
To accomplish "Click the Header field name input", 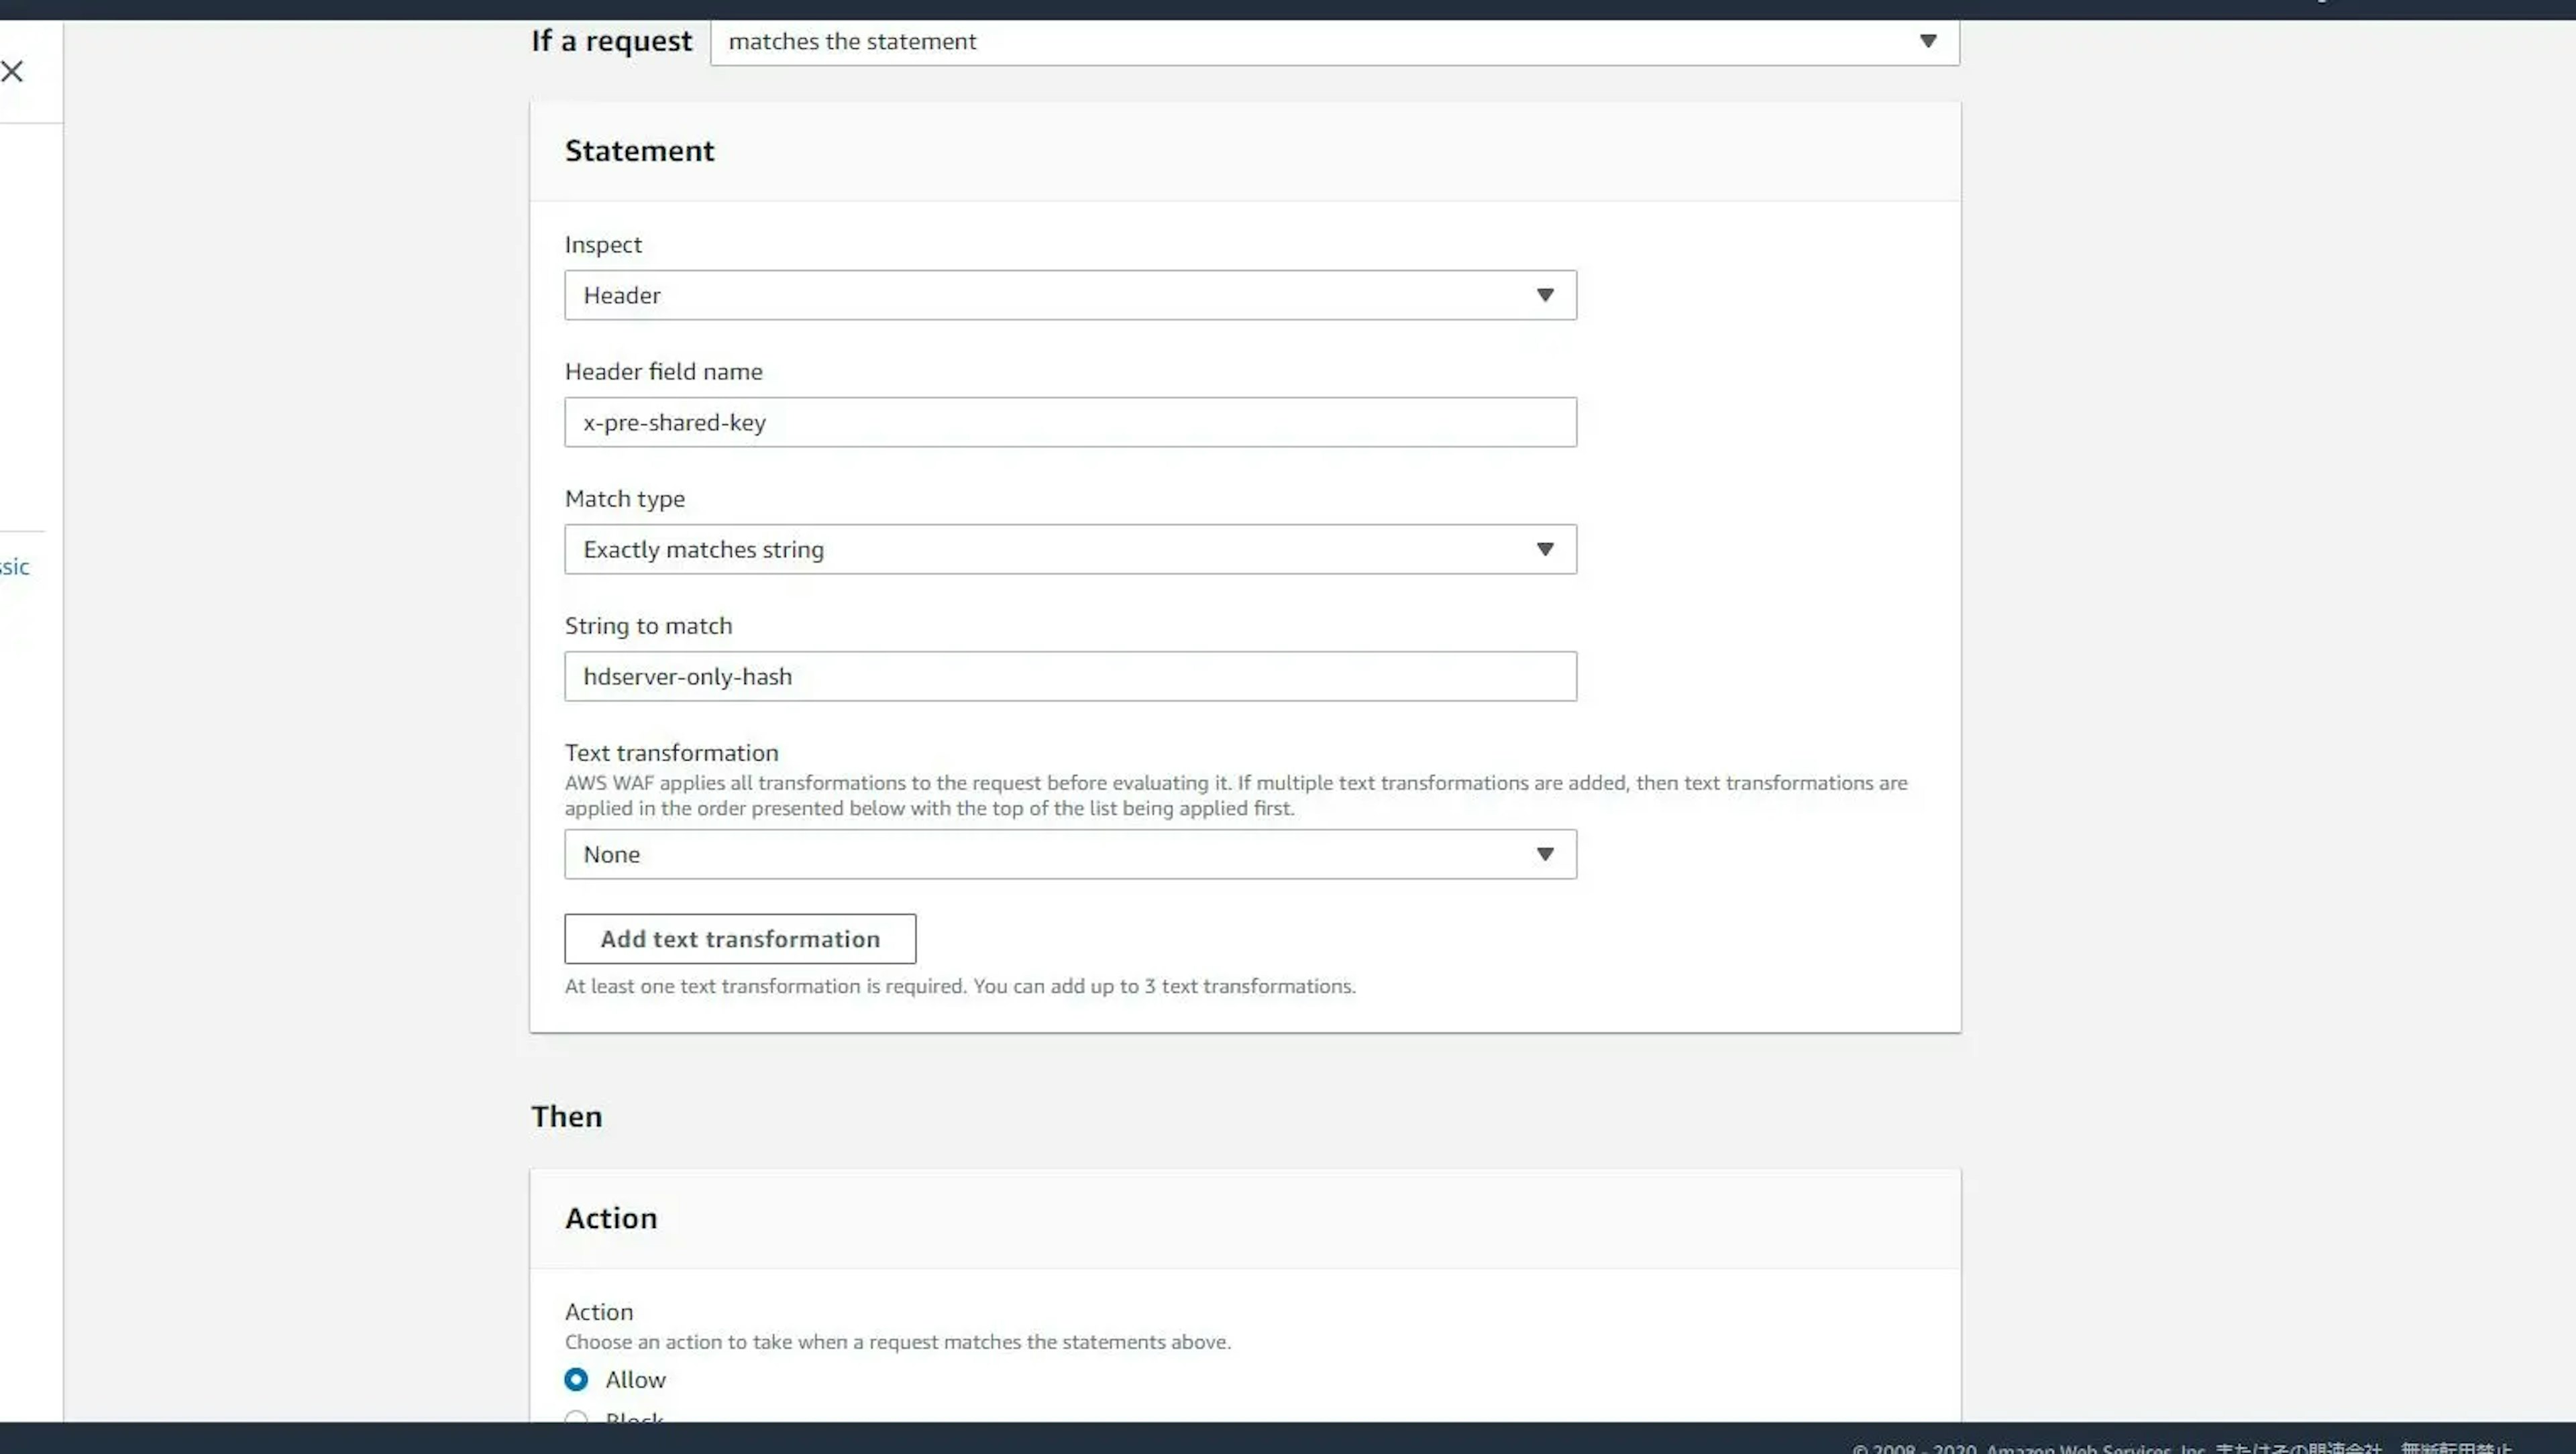I will 1070,422.
